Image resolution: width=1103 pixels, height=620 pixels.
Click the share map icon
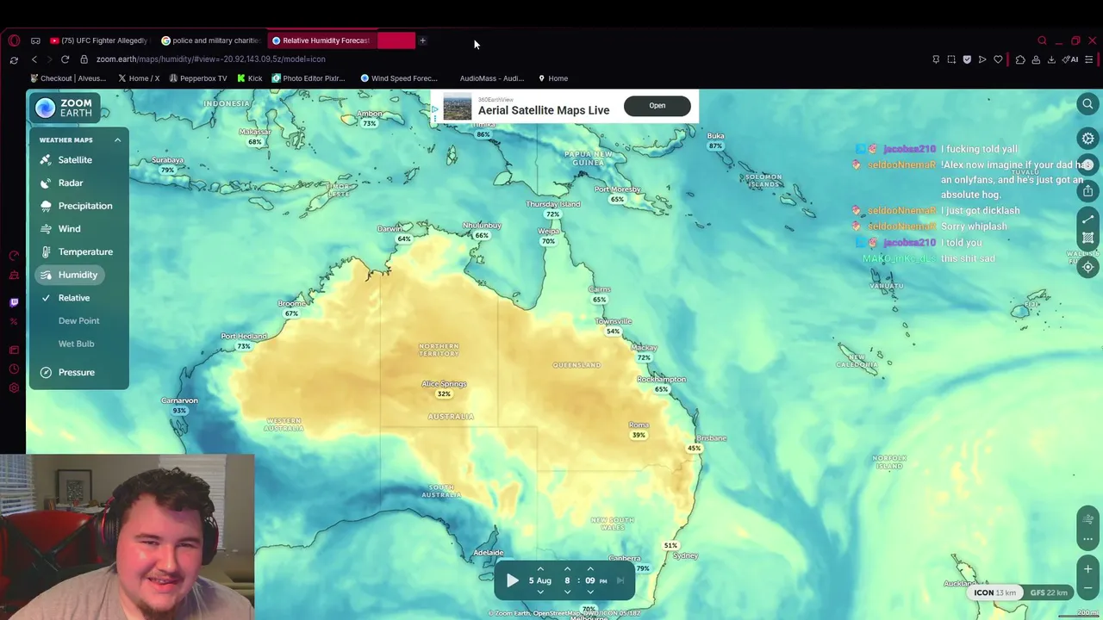pyautogui.click(x=1087, y=190)
